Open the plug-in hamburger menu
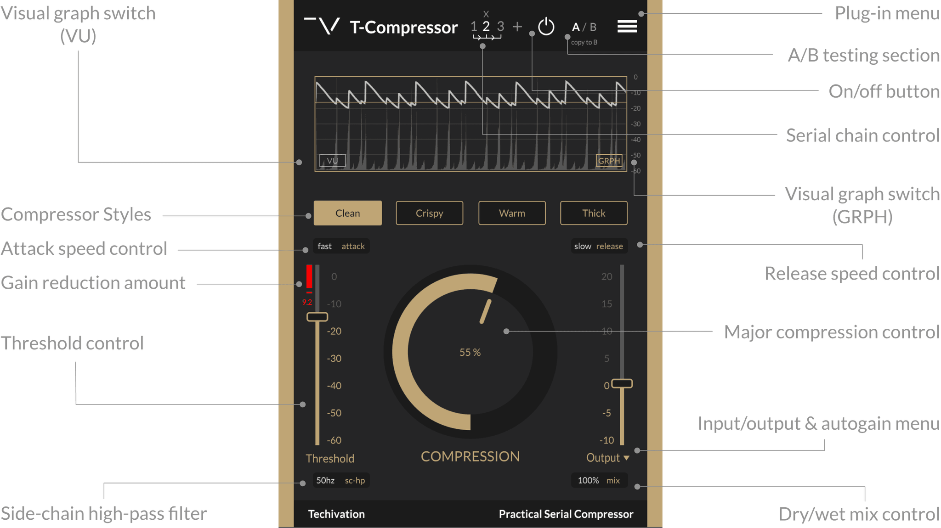The width and height of the screenshot is (941, 528). point(626,27)
